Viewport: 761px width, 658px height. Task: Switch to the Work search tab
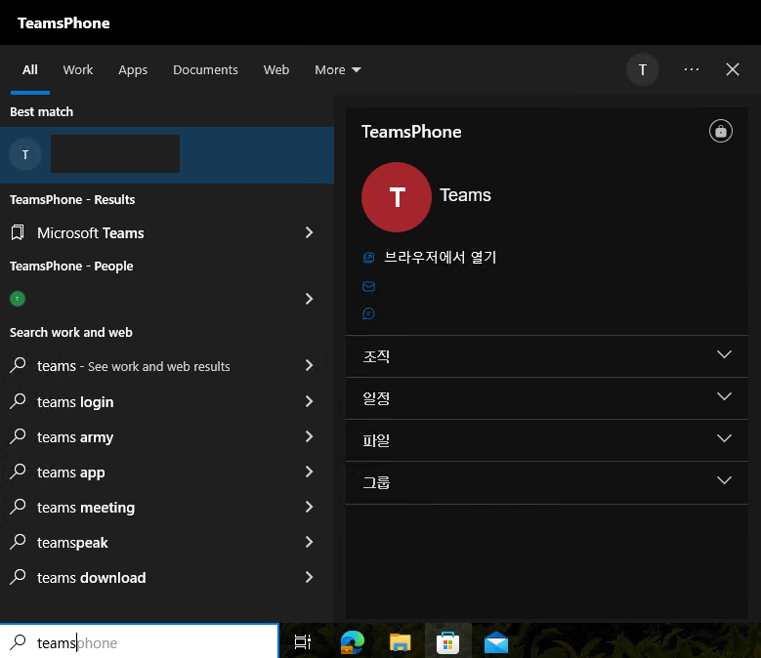(x=77, y=70)
